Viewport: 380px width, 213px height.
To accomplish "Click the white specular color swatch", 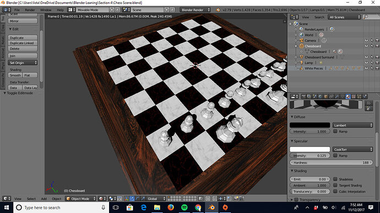I will click(x=310, y=149).
